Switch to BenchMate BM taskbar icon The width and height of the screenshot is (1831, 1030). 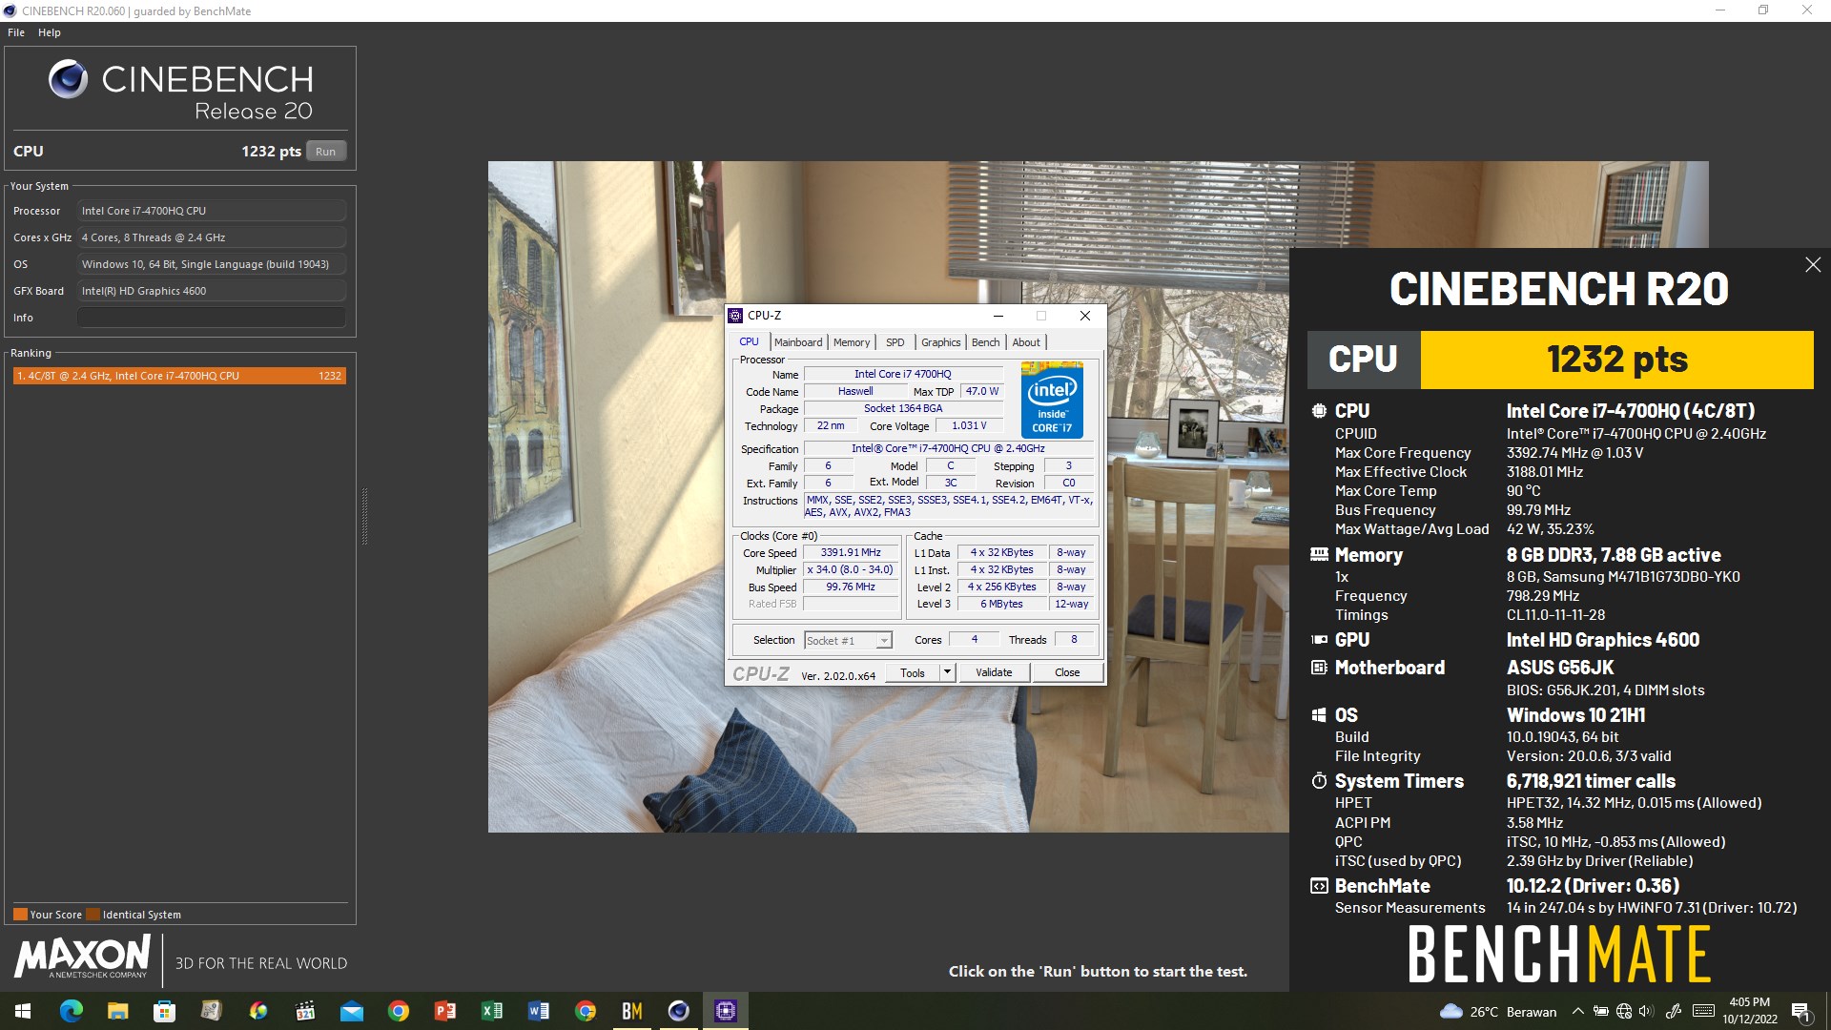click(632, 1011)
